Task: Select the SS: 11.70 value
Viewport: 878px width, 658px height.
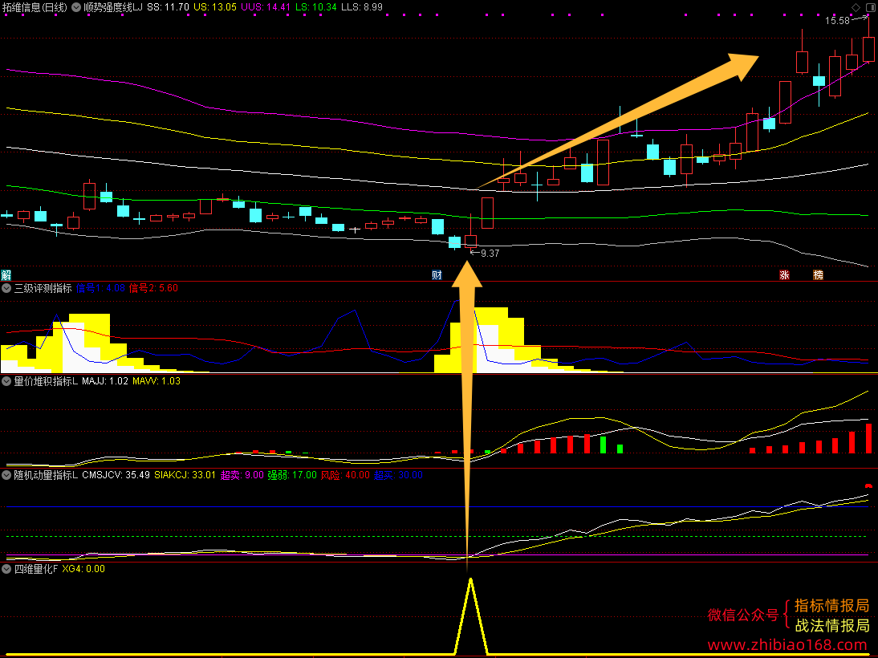Action: pos(168,7)
